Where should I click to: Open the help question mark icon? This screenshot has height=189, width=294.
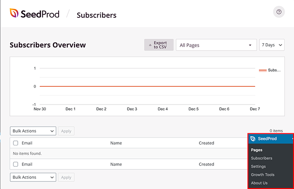[x=279, y=12]
